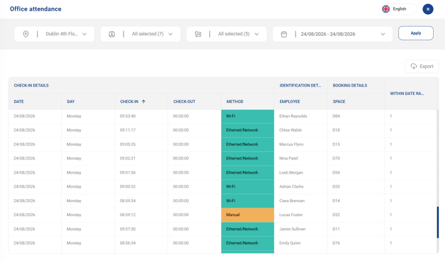Image resolution: width=445 pixels, height=260 pixels.
Task: Select employee Ciara Brennan
Action: 292,201
